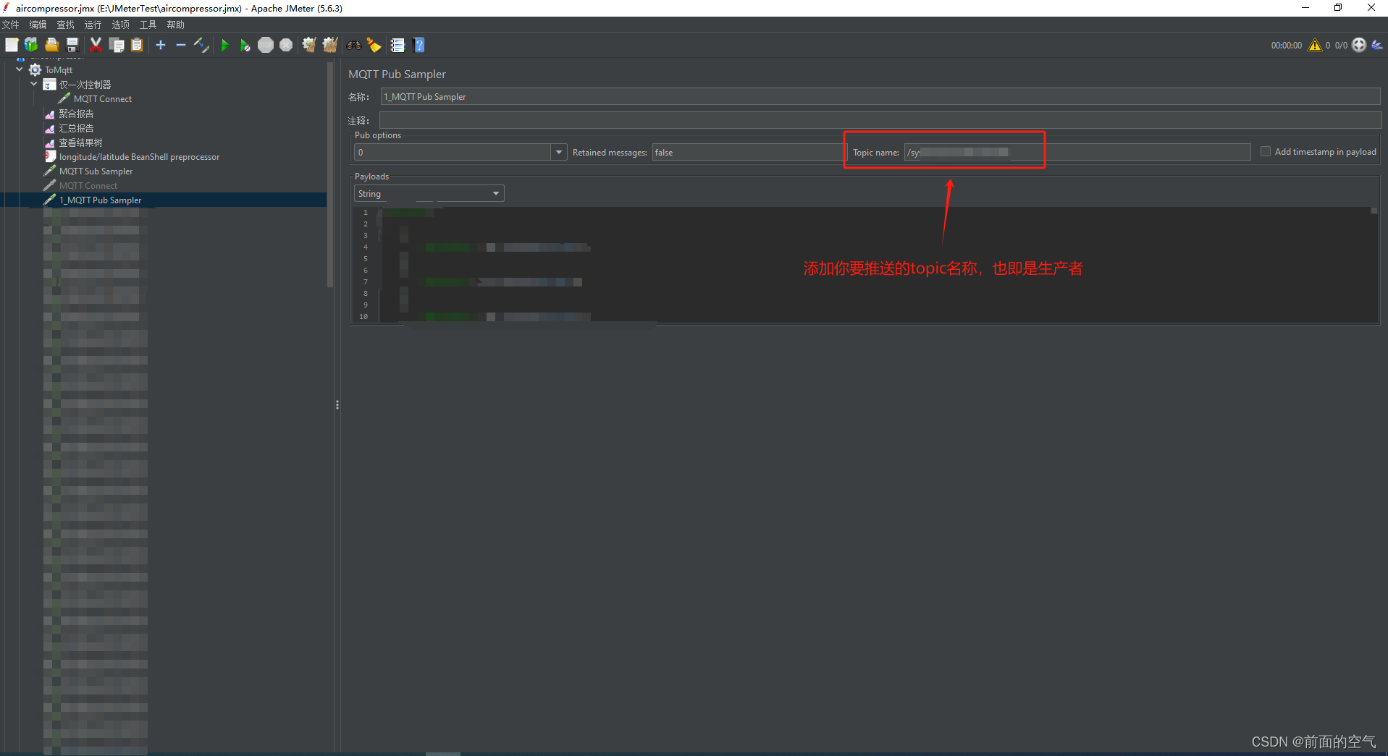
Task: Open the 查找 menu
Action: point(65,25)
